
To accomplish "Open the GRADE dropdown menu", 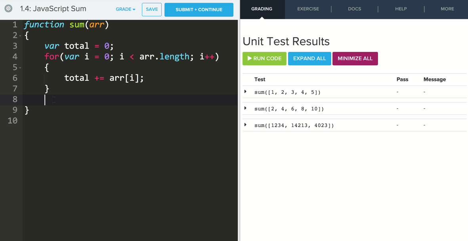I will [x=125, y=9].
